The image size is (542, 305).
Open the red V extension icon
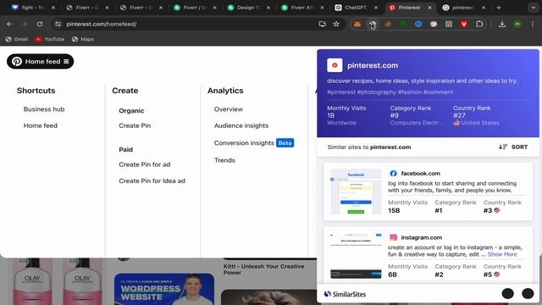coord(464,24)
